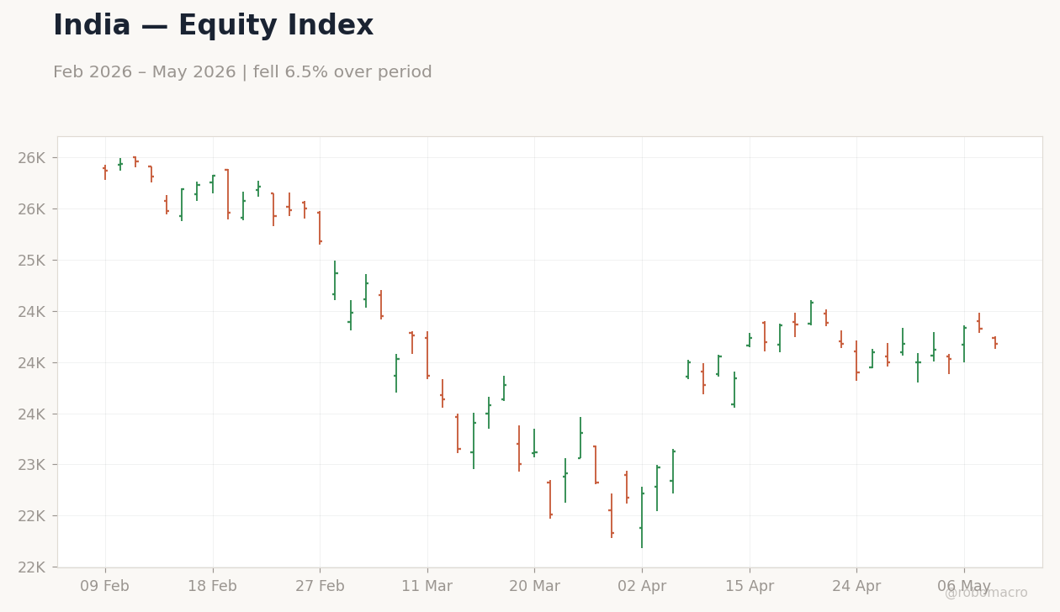Select the 24 Apr x-axis label

pyautogui.click(x=856, y=587)
